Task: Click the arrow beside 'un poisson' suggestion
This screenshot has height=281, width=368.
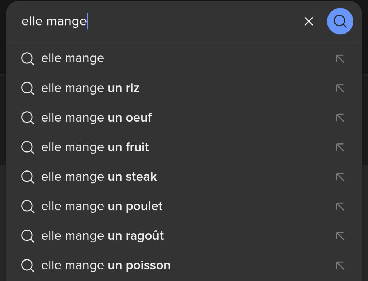Action: click(340, 266)
